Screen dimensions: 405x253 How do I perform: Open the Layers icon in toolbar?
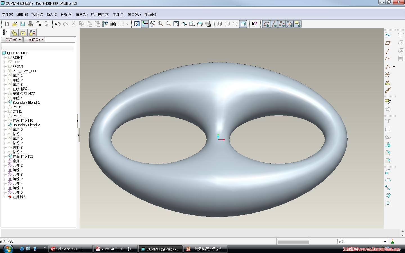click(x=200, y=24)
